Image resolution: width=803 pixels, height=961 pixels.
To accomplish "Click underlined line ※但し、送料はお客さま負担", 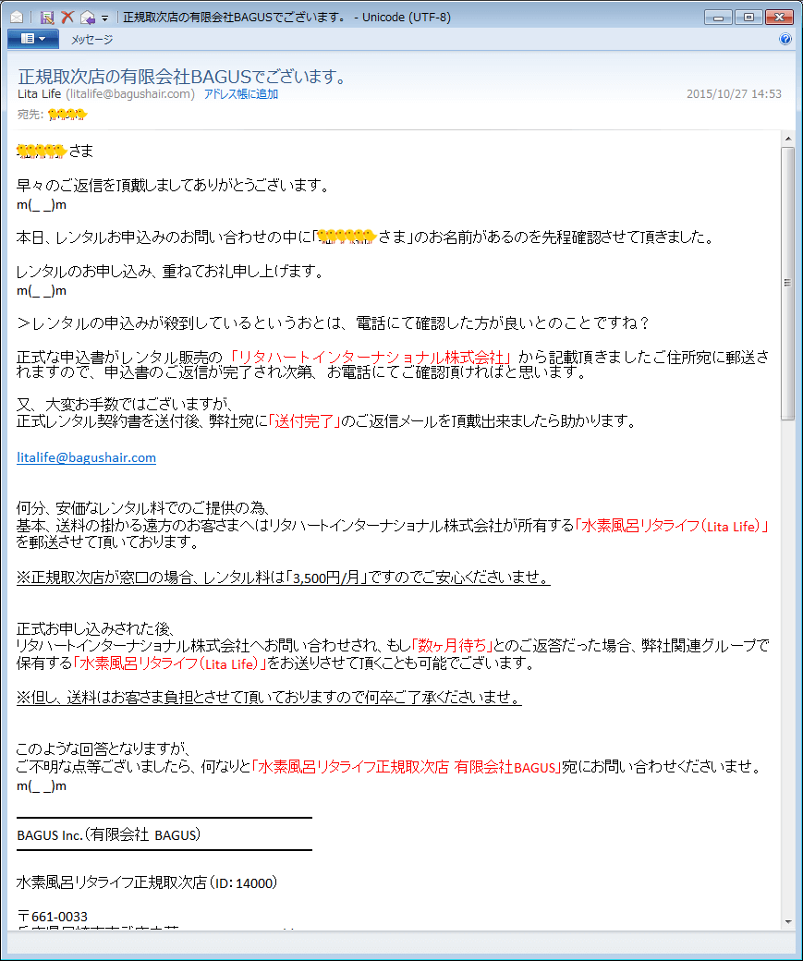I will 269,698.
